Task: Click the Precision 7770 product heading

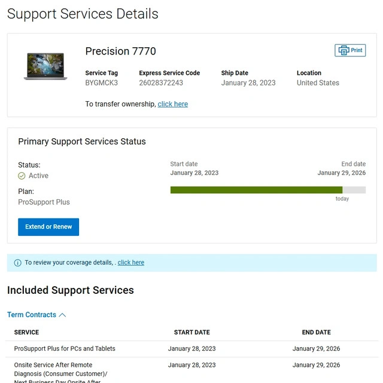Action: click(x=120, y=51)
